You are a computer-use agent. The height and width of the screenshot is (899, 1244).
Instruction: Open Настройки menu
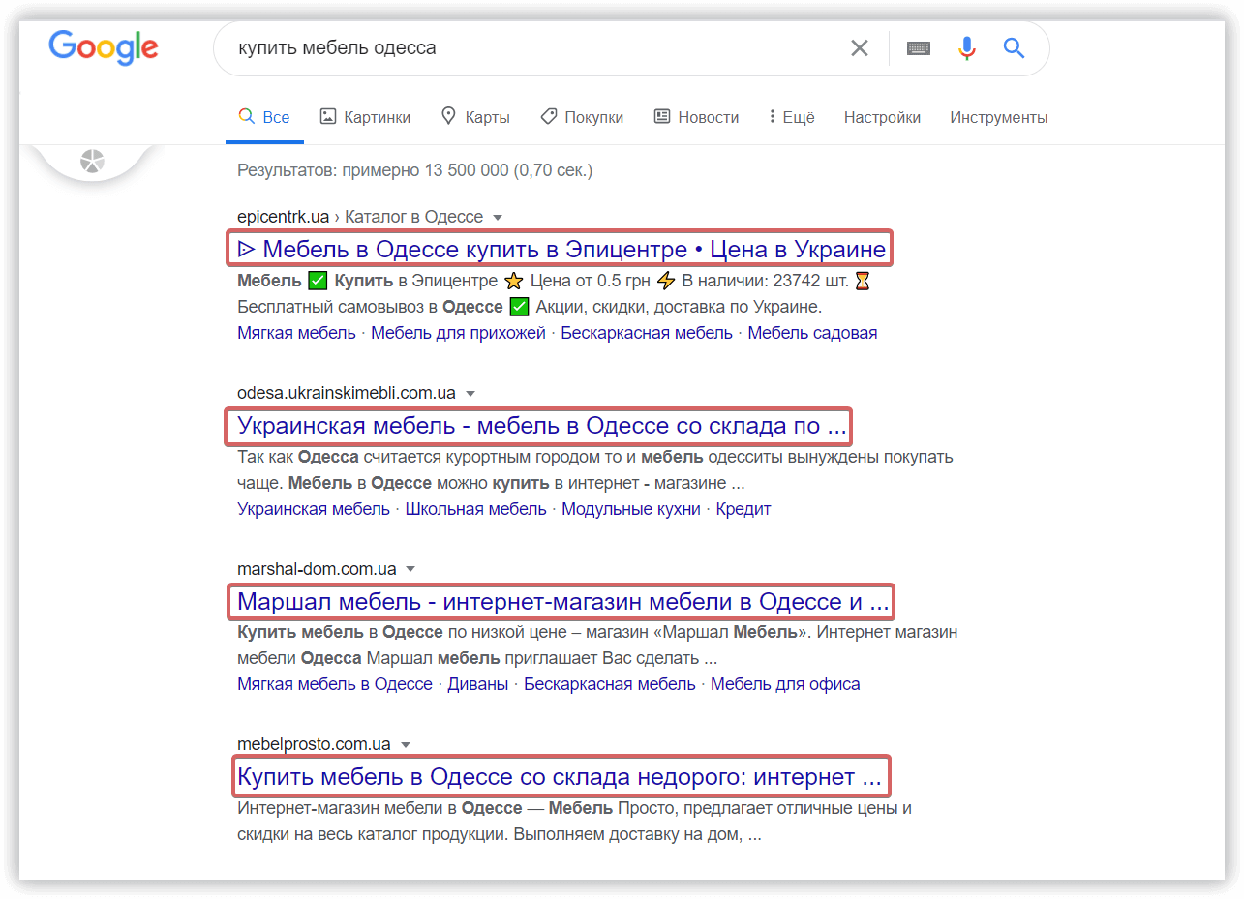point(882,117)
